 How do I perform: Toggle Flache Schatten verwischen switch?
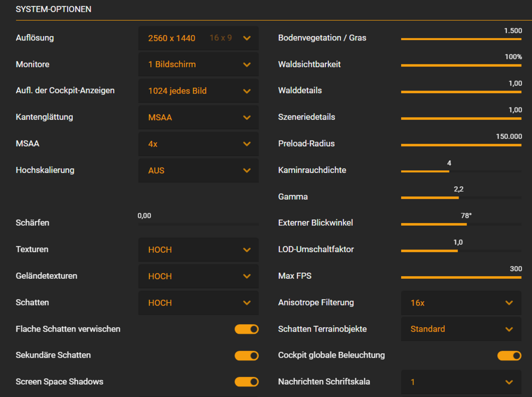[x=246, y=329]
